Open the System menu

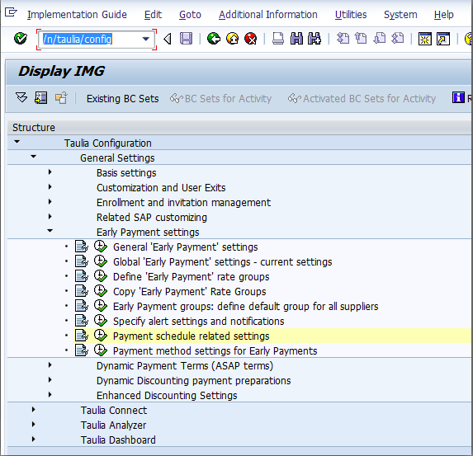click(x=400, y=15)
